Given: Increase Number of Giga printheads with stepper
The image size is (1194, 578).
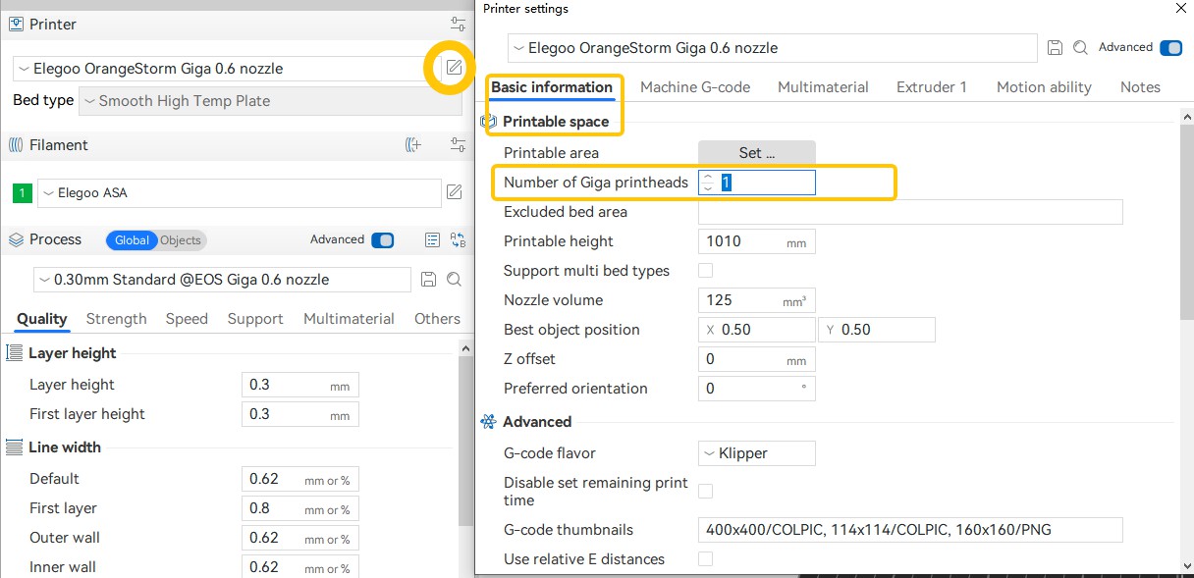Looking at the screenshot, I should 708,178.
